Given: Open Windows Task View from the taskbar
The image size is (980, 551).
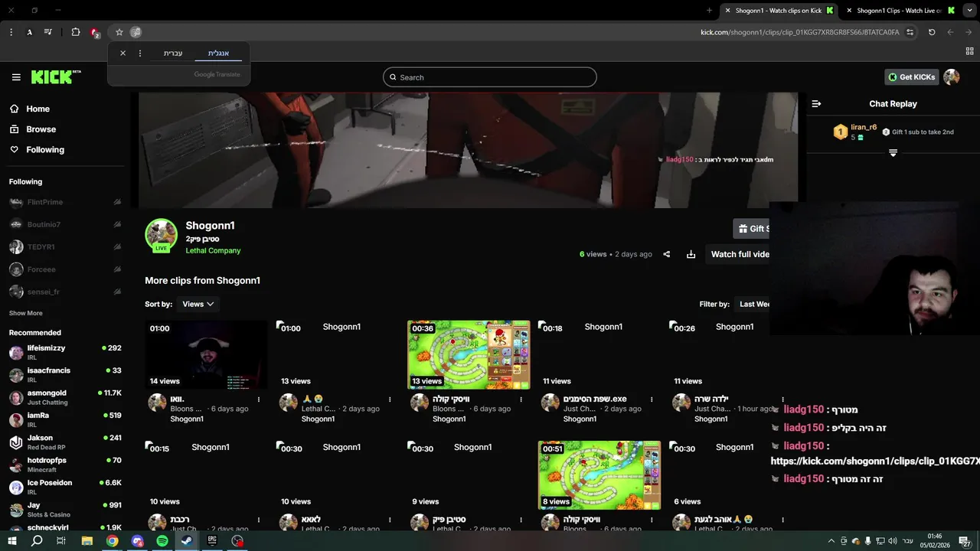Looking at the screenshot, I should click(x=61, y=540).
